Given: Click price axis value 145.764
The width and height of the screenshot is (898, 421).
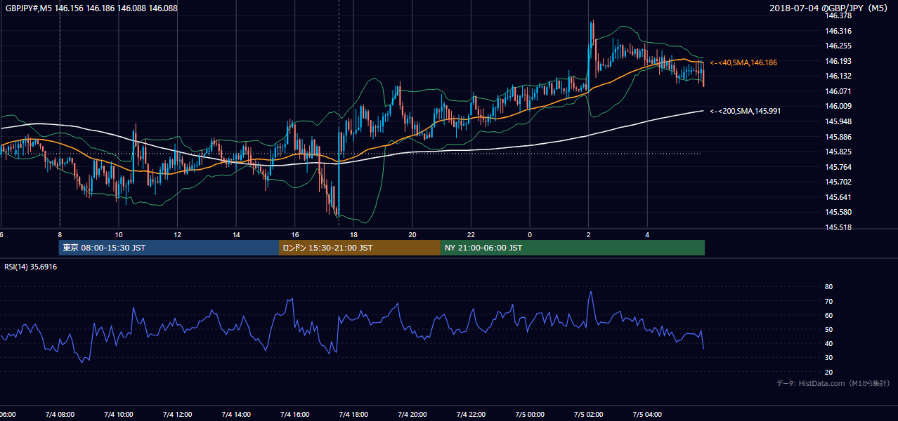Looking at the screenshot, I should 838,167.
